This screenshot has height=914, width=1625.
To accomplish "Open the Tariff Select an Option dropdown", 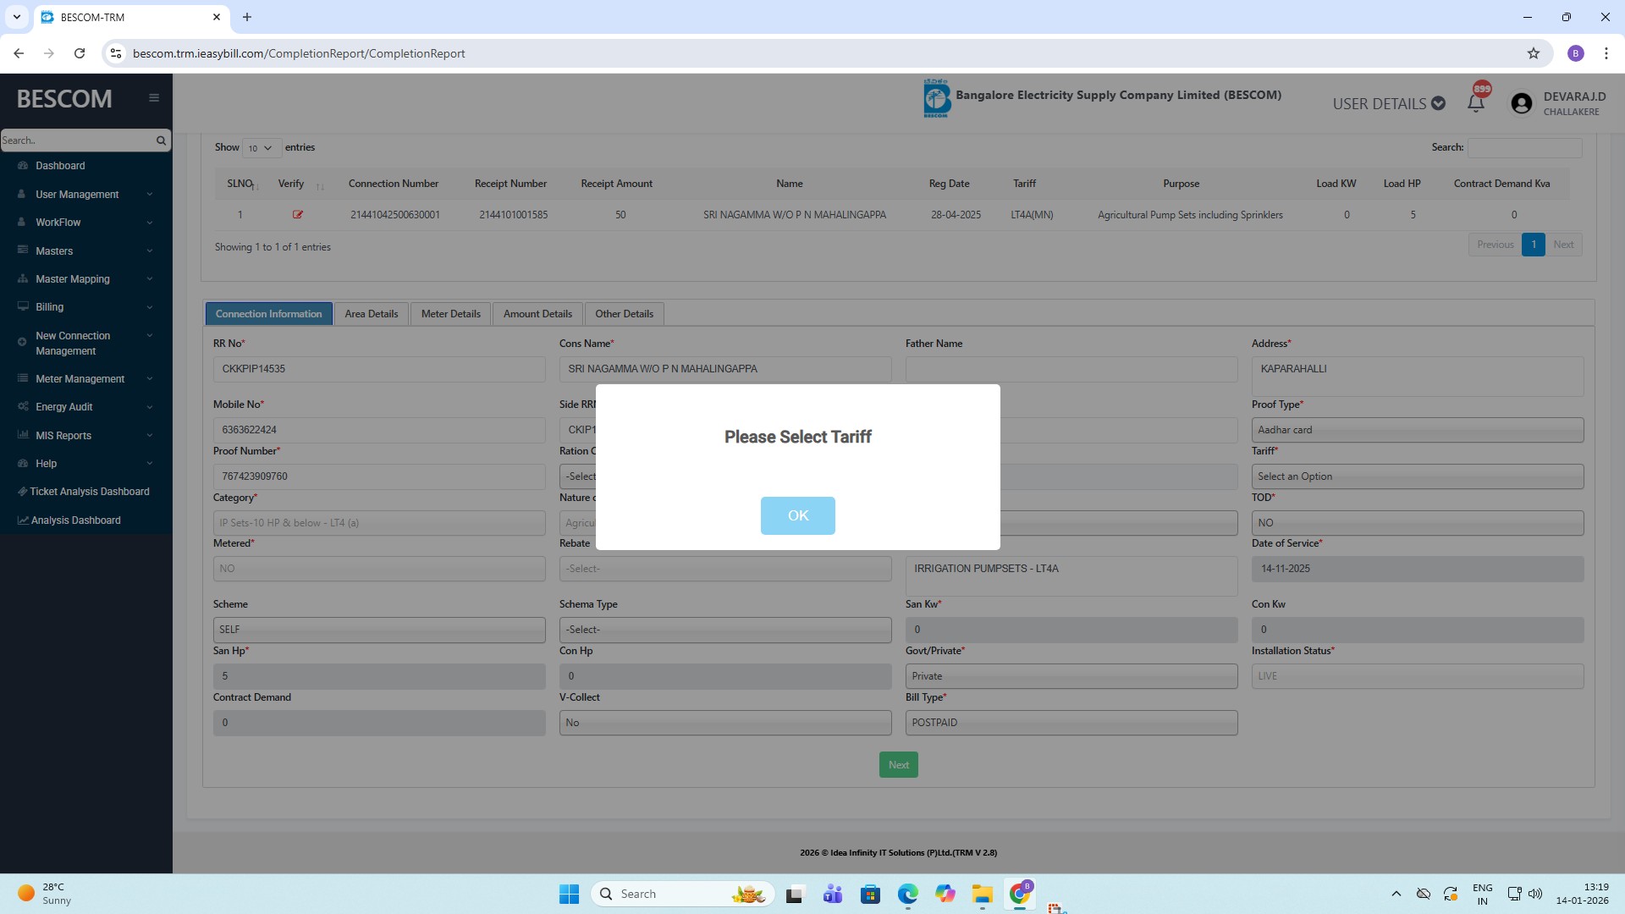I will pyautogui.click(x=1417, y=476).
